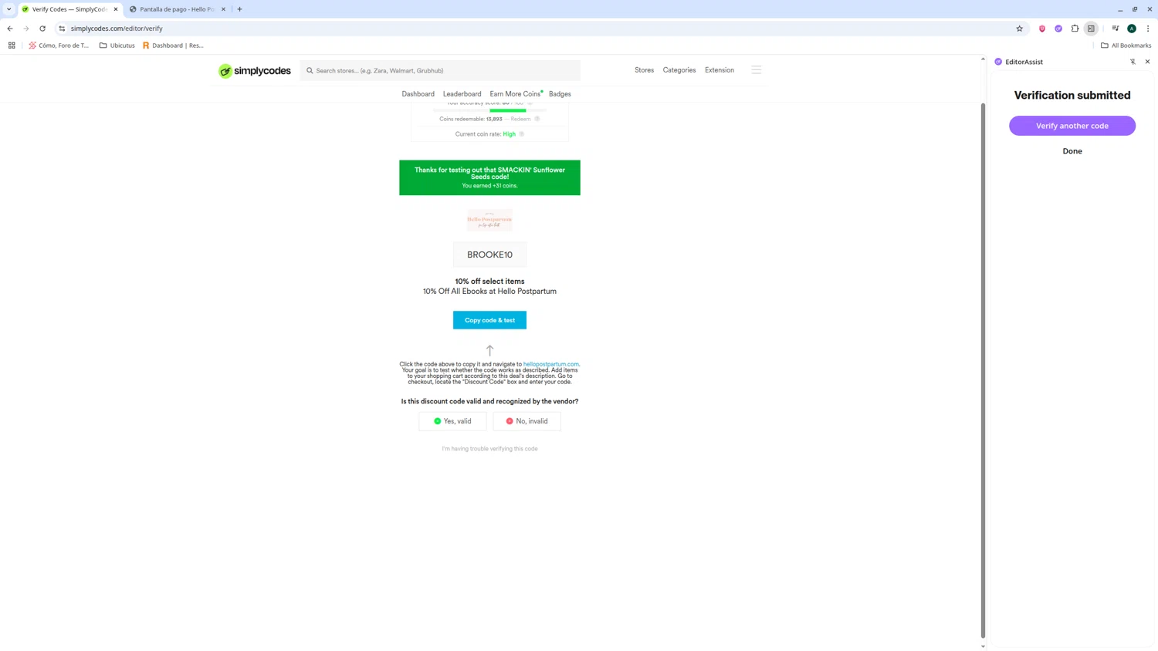Click the SimplyCodes logo

click(x=255, y=71)
